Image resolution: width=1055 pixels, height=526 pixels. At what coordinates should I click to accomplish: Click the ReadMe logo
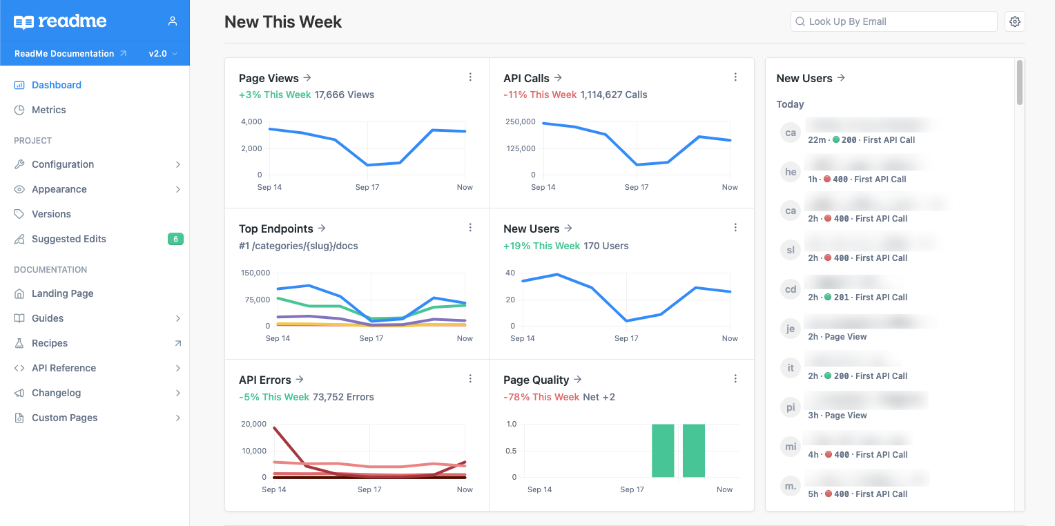point(60,21)
